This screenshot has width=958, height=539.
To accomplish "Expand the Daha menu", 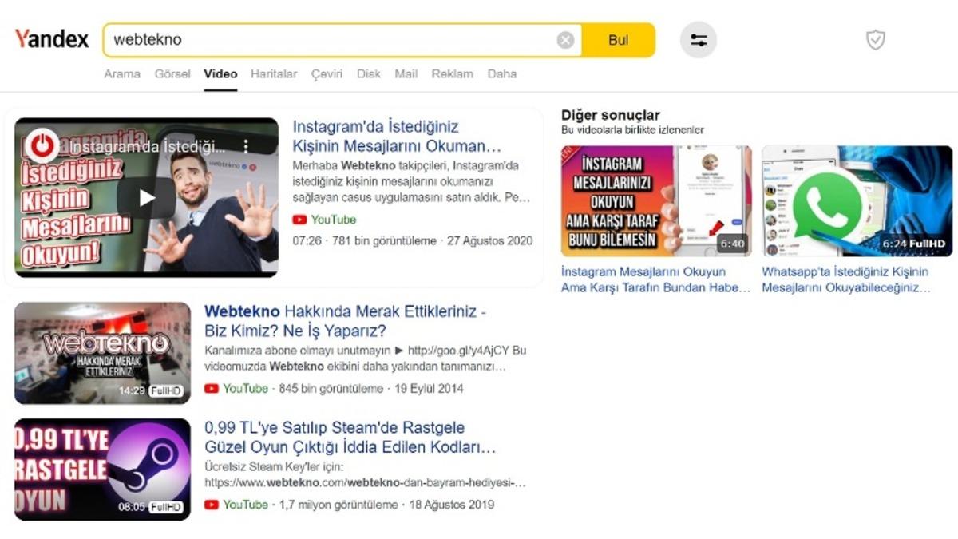I will (x=502, y=73).
